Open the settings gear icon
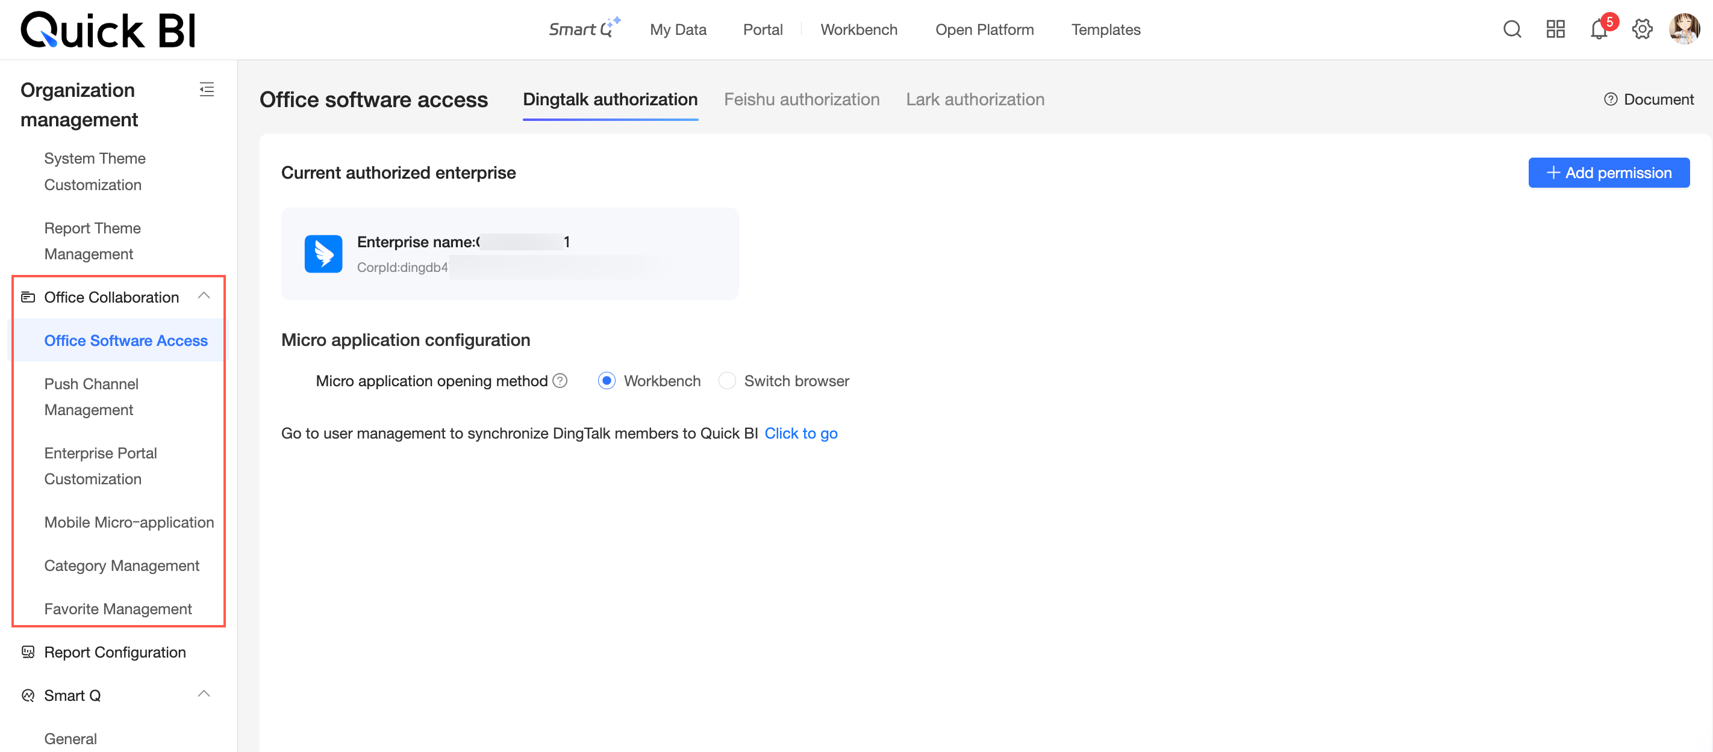 (1641, 29)
